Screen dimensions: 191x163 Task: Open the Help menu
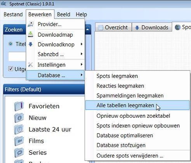[x=82, y=15]
